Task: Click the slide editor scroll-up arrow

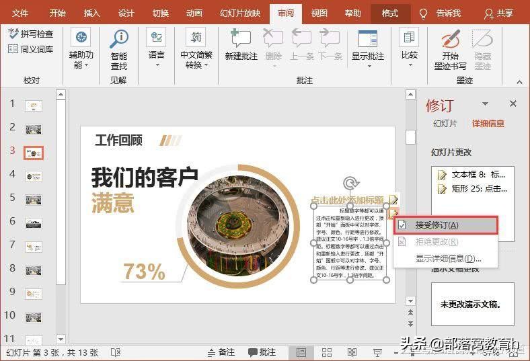Action: tap(410, 94)
